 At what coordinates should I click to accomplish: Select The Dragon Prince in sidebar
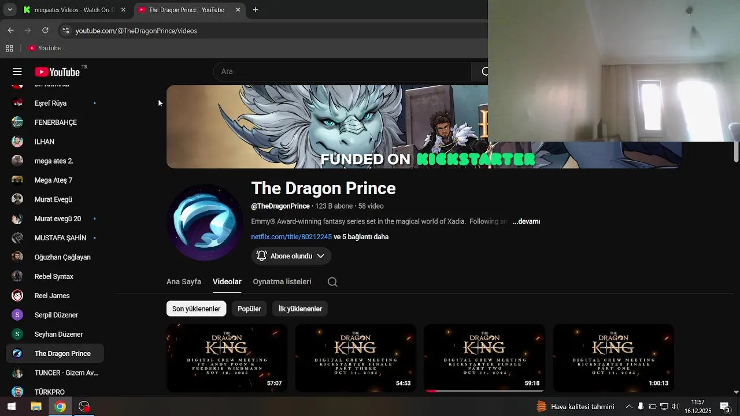coord(55,354)
